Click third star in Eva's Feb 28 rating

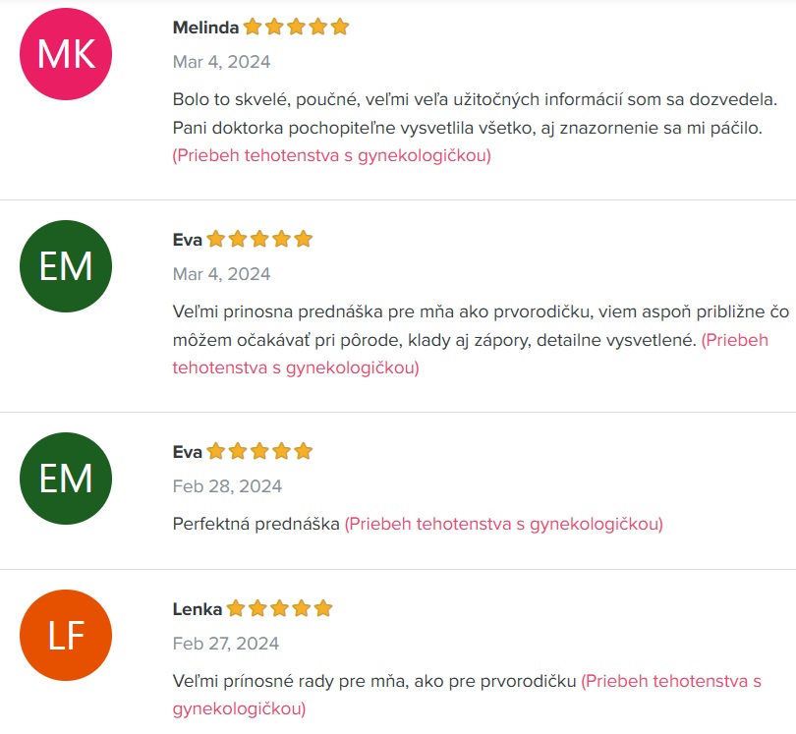(x=259, y=451)
